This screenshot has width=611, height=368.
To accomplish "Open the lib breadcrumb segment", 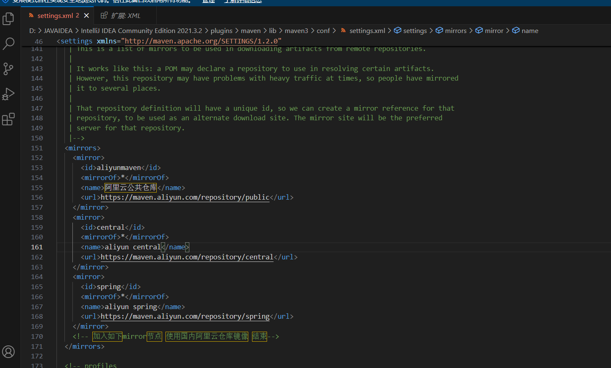I will click(x=272, y=30).
